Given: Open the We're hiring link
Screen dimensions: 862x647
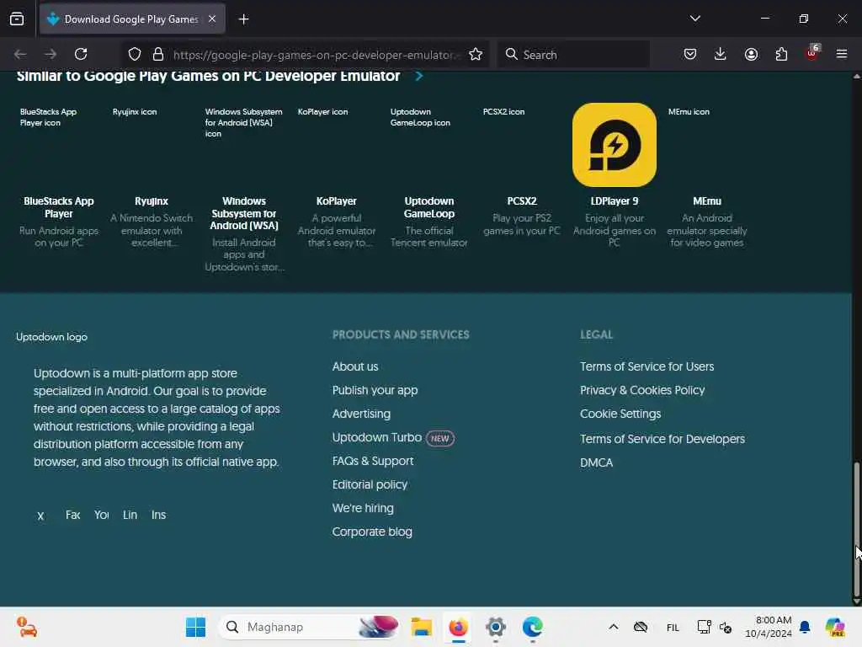Looking at the screenshot, I should (363, 508).
